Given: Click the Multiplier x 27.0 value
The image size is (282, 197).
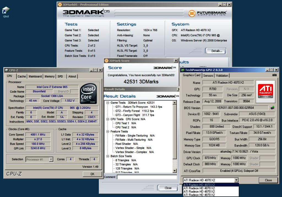Looking at the screenshot, I should 38,139.
